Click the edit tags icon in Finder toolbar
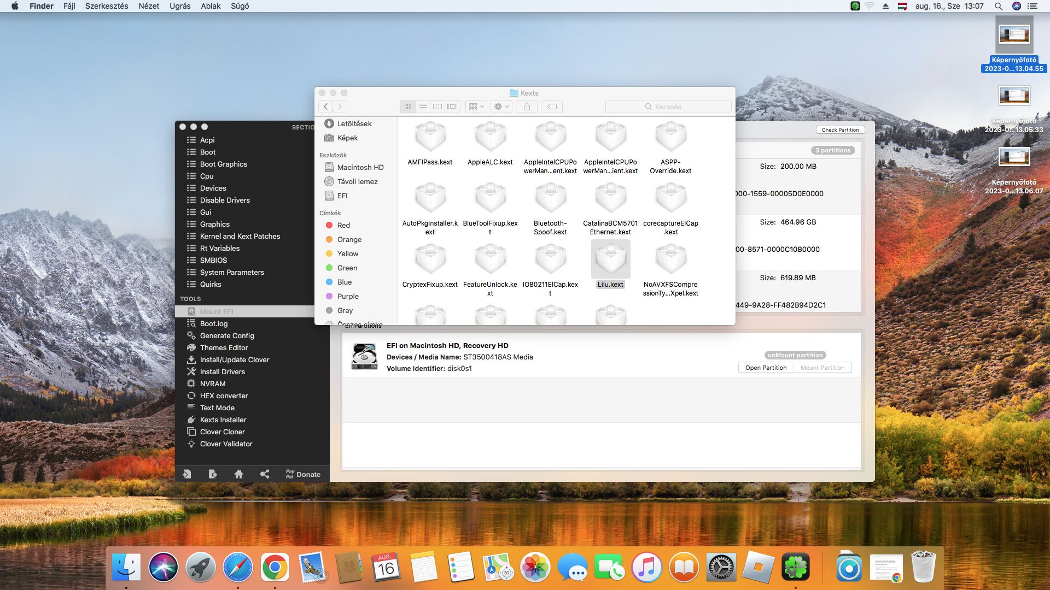The width and height of the screenshot is (1050, 590). click(x=552, y=107)
